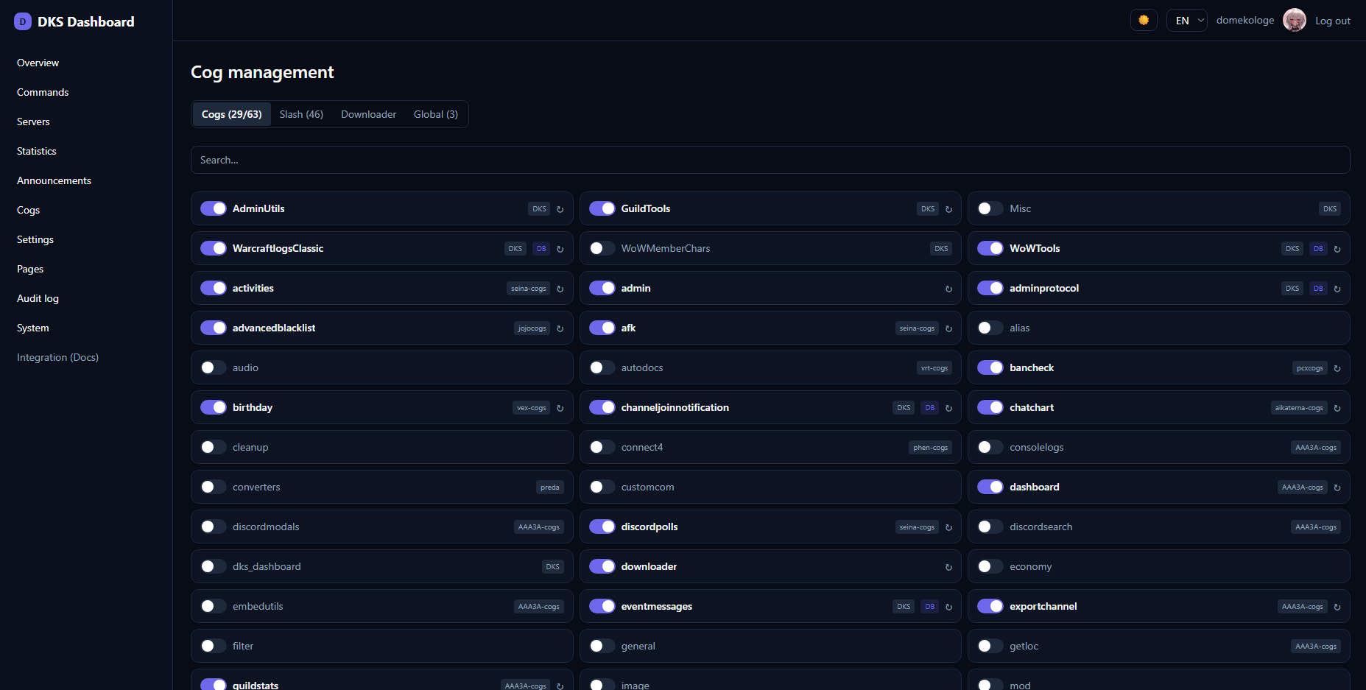Open Settings in the sidebar

tap(35, 239)
